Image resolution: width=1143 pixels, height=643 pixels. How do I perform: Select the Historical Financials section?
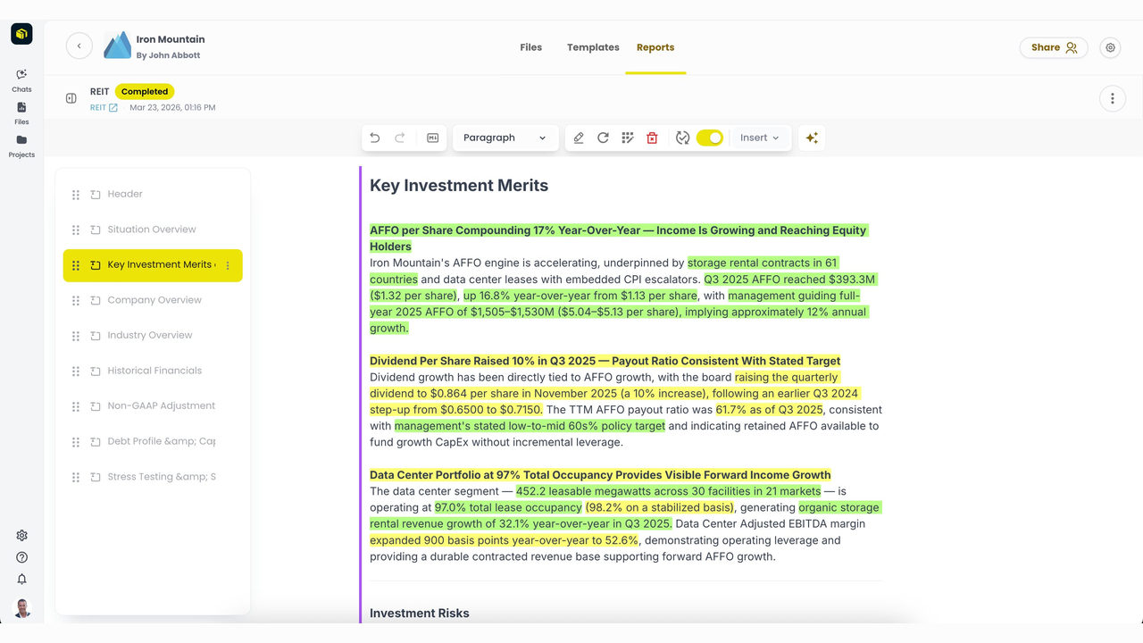(153, 371)
